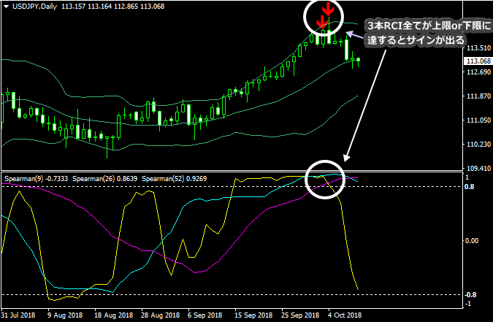Viewport: 493px width, 322px height.
Task: Select the 0.00 level label on indicator axis
Action: tap(472, 241)
